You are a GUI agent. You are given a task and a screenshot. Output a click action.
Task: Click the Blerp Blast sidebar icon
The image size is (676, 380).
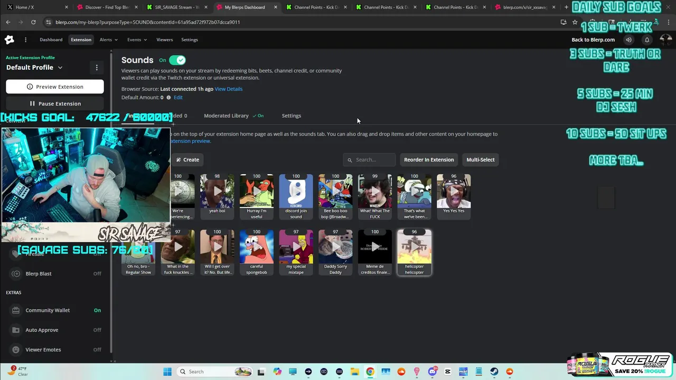(16, 273)
